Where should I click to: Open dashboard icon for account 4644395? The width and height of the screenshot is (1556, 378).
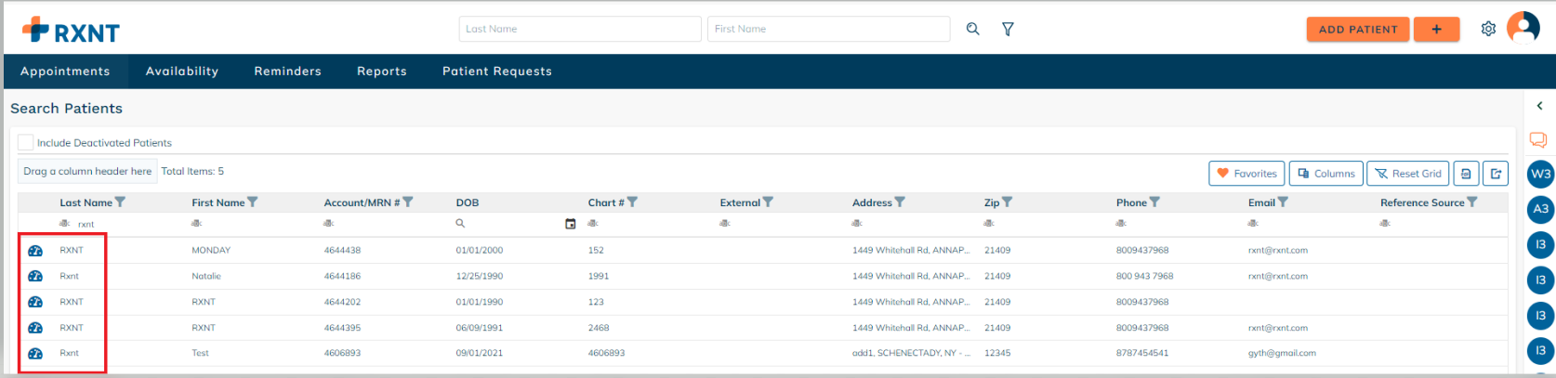[x=35, y=328]
